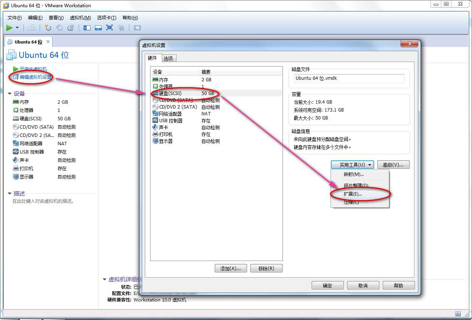Select 打印机 row in settings dialog
Viewport: 472px width, 320px height.
pyautogui.click(x=216, y=134)
